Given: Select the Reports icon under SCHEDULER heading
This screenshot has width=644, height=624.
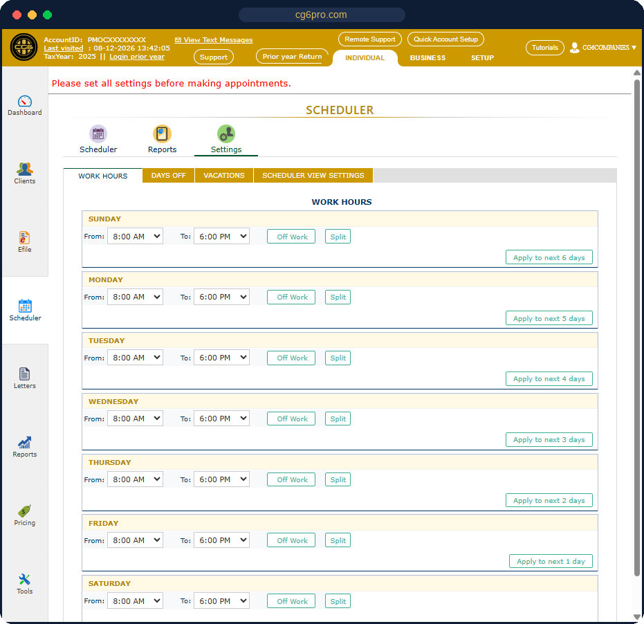Looking at the screenshot, I should click(163, 134).
